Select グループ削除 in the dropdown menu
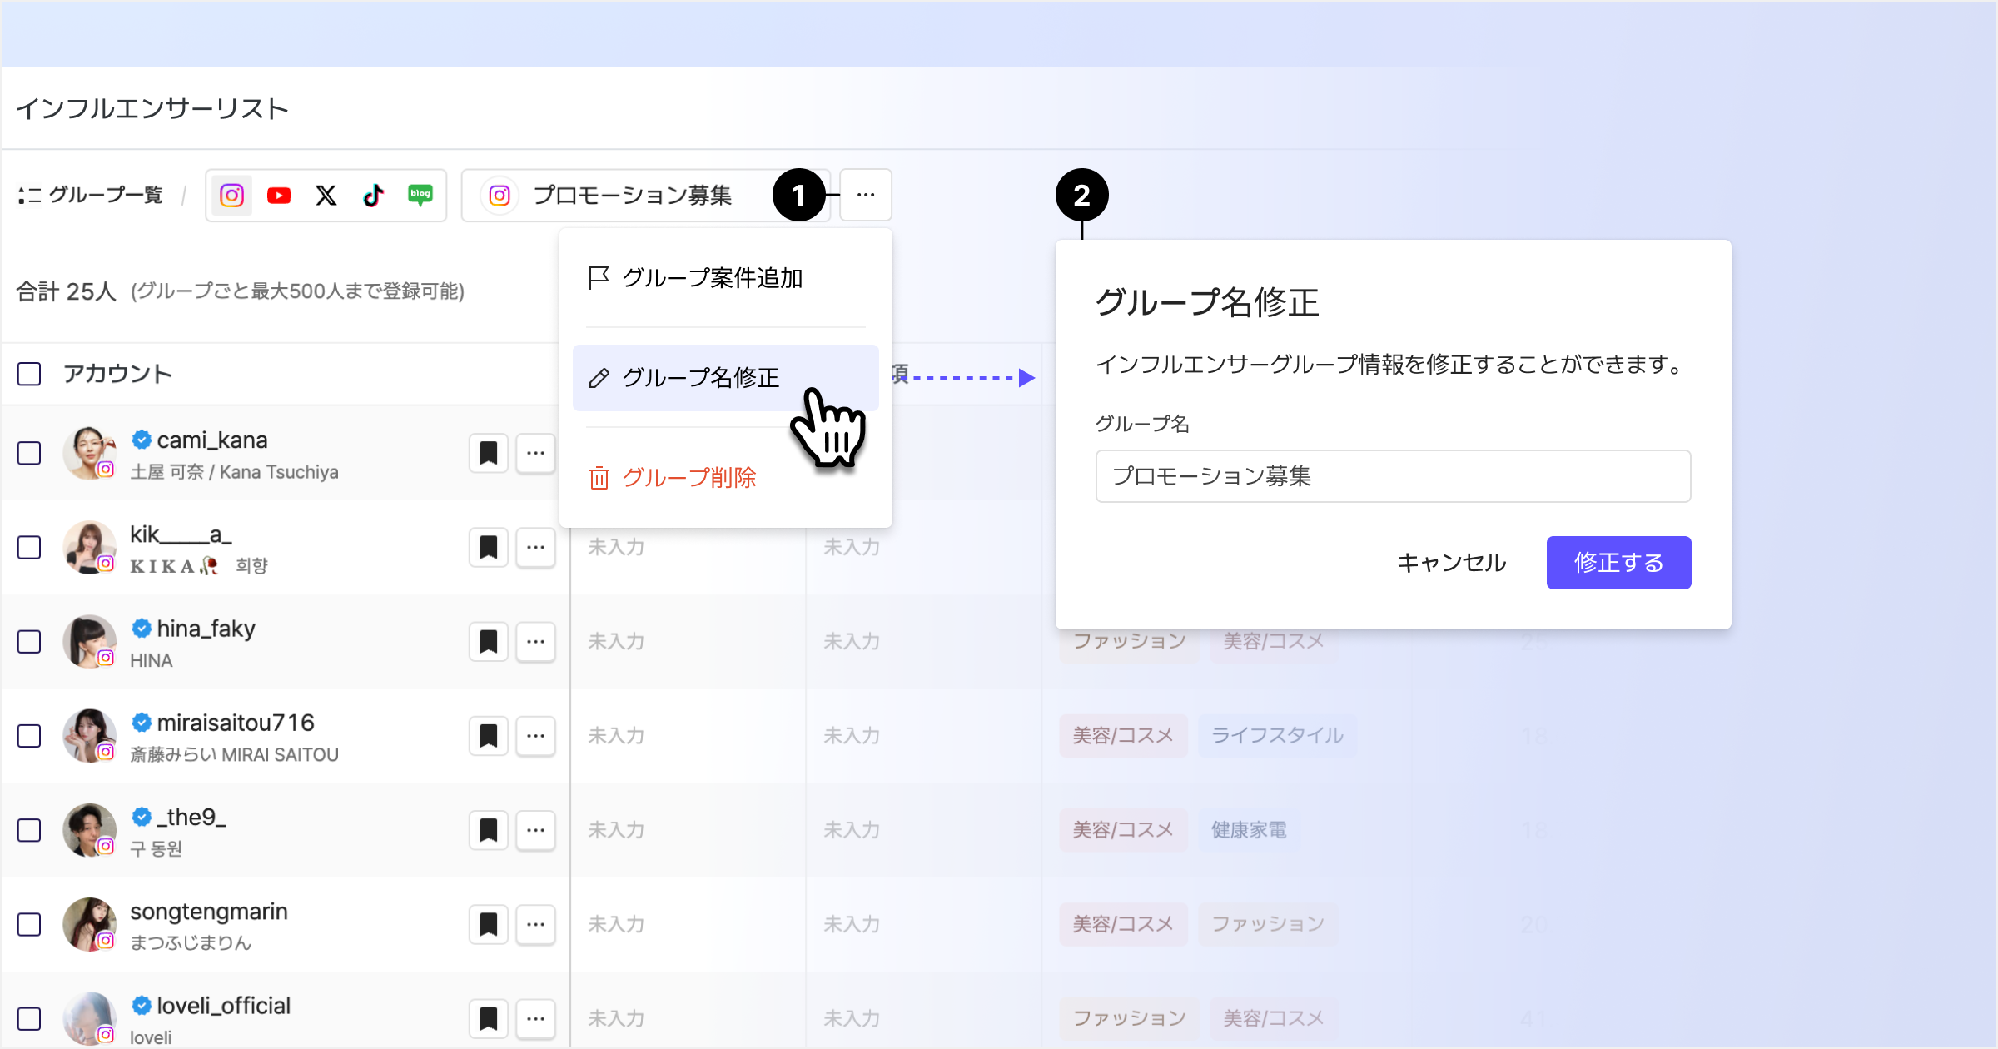This screenshot has width=1998, height=1049. click(x=688, y=478)
